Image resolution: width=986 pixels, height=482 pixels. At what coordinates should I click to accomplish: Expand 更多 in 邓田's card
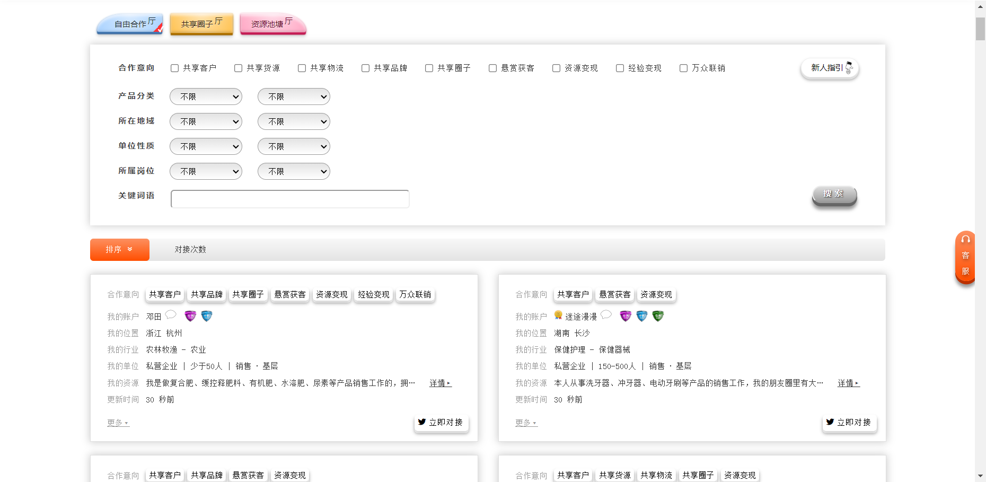(118, 423)
